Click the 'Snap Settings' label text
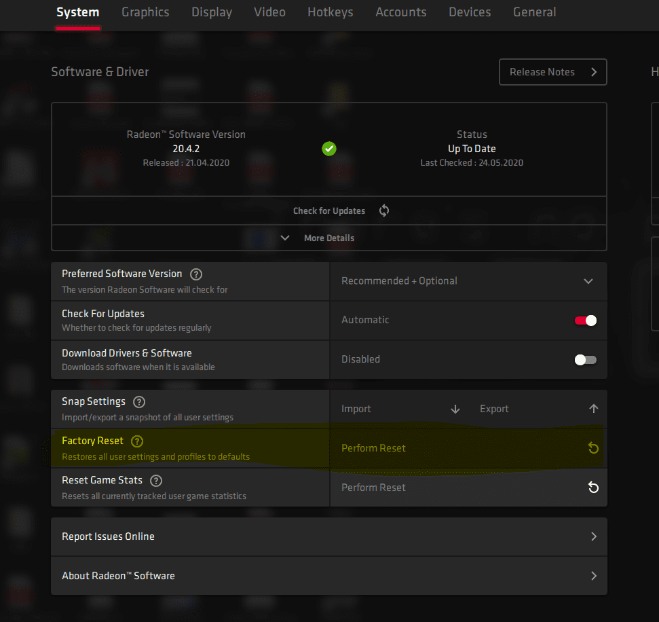 click(x=93, y=401)
